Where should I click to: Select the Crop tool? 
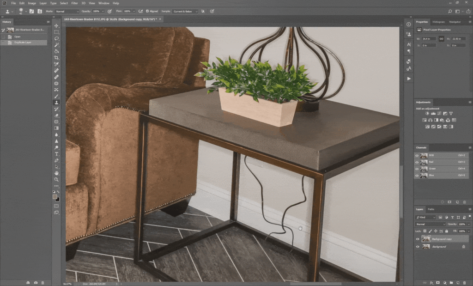(56, 58)
